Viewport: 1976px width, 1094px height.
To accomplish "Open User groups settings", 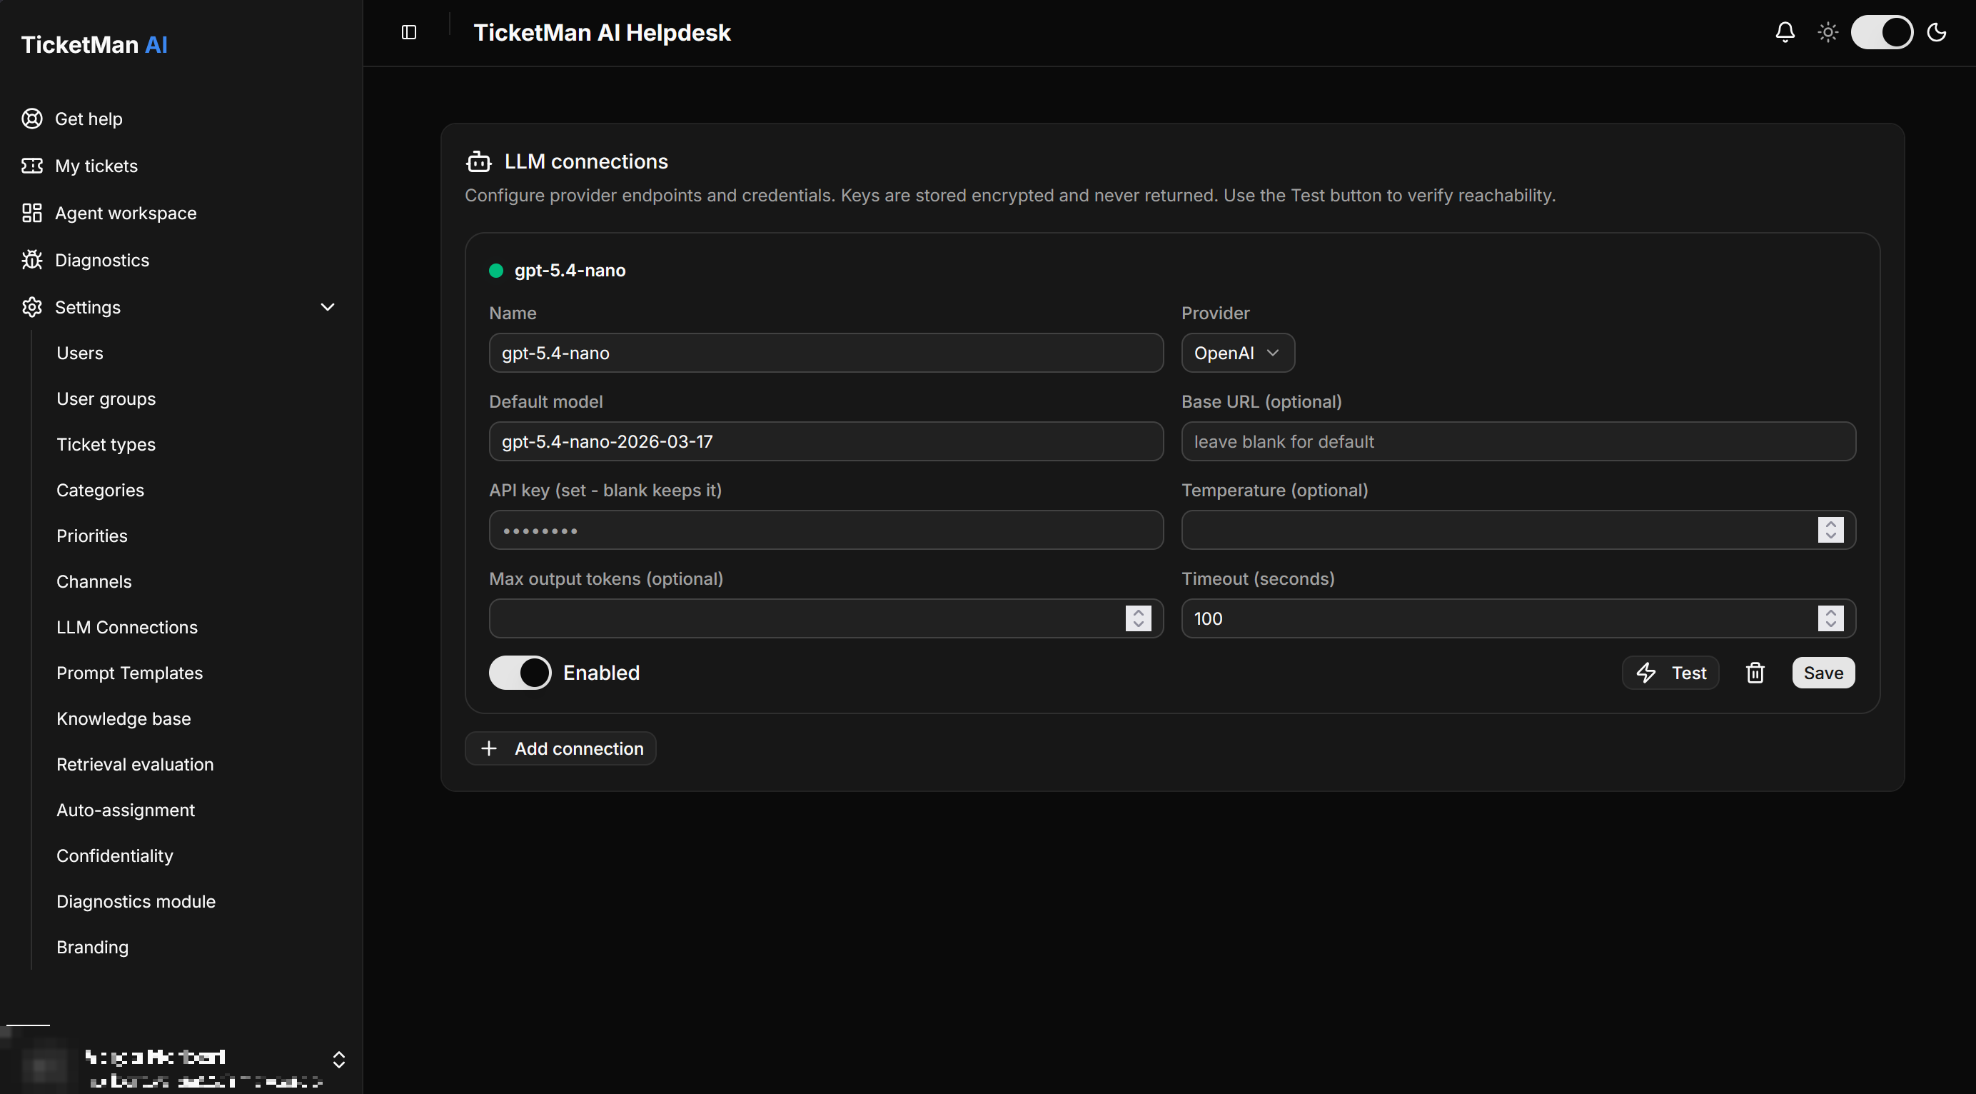I will [x=106, y=399].
